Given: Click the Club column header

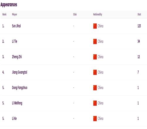Looking at the screenshot, I should tap(75, 14).
